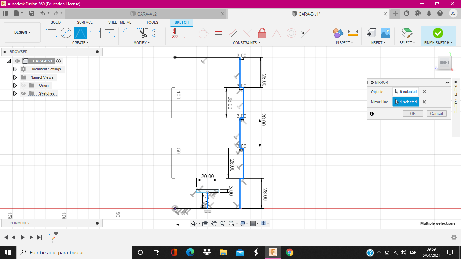Image resolution: width=461 pixels, height=259 pixels.
Task: Apply the Equal constraint icon
Action: point(219,33)
